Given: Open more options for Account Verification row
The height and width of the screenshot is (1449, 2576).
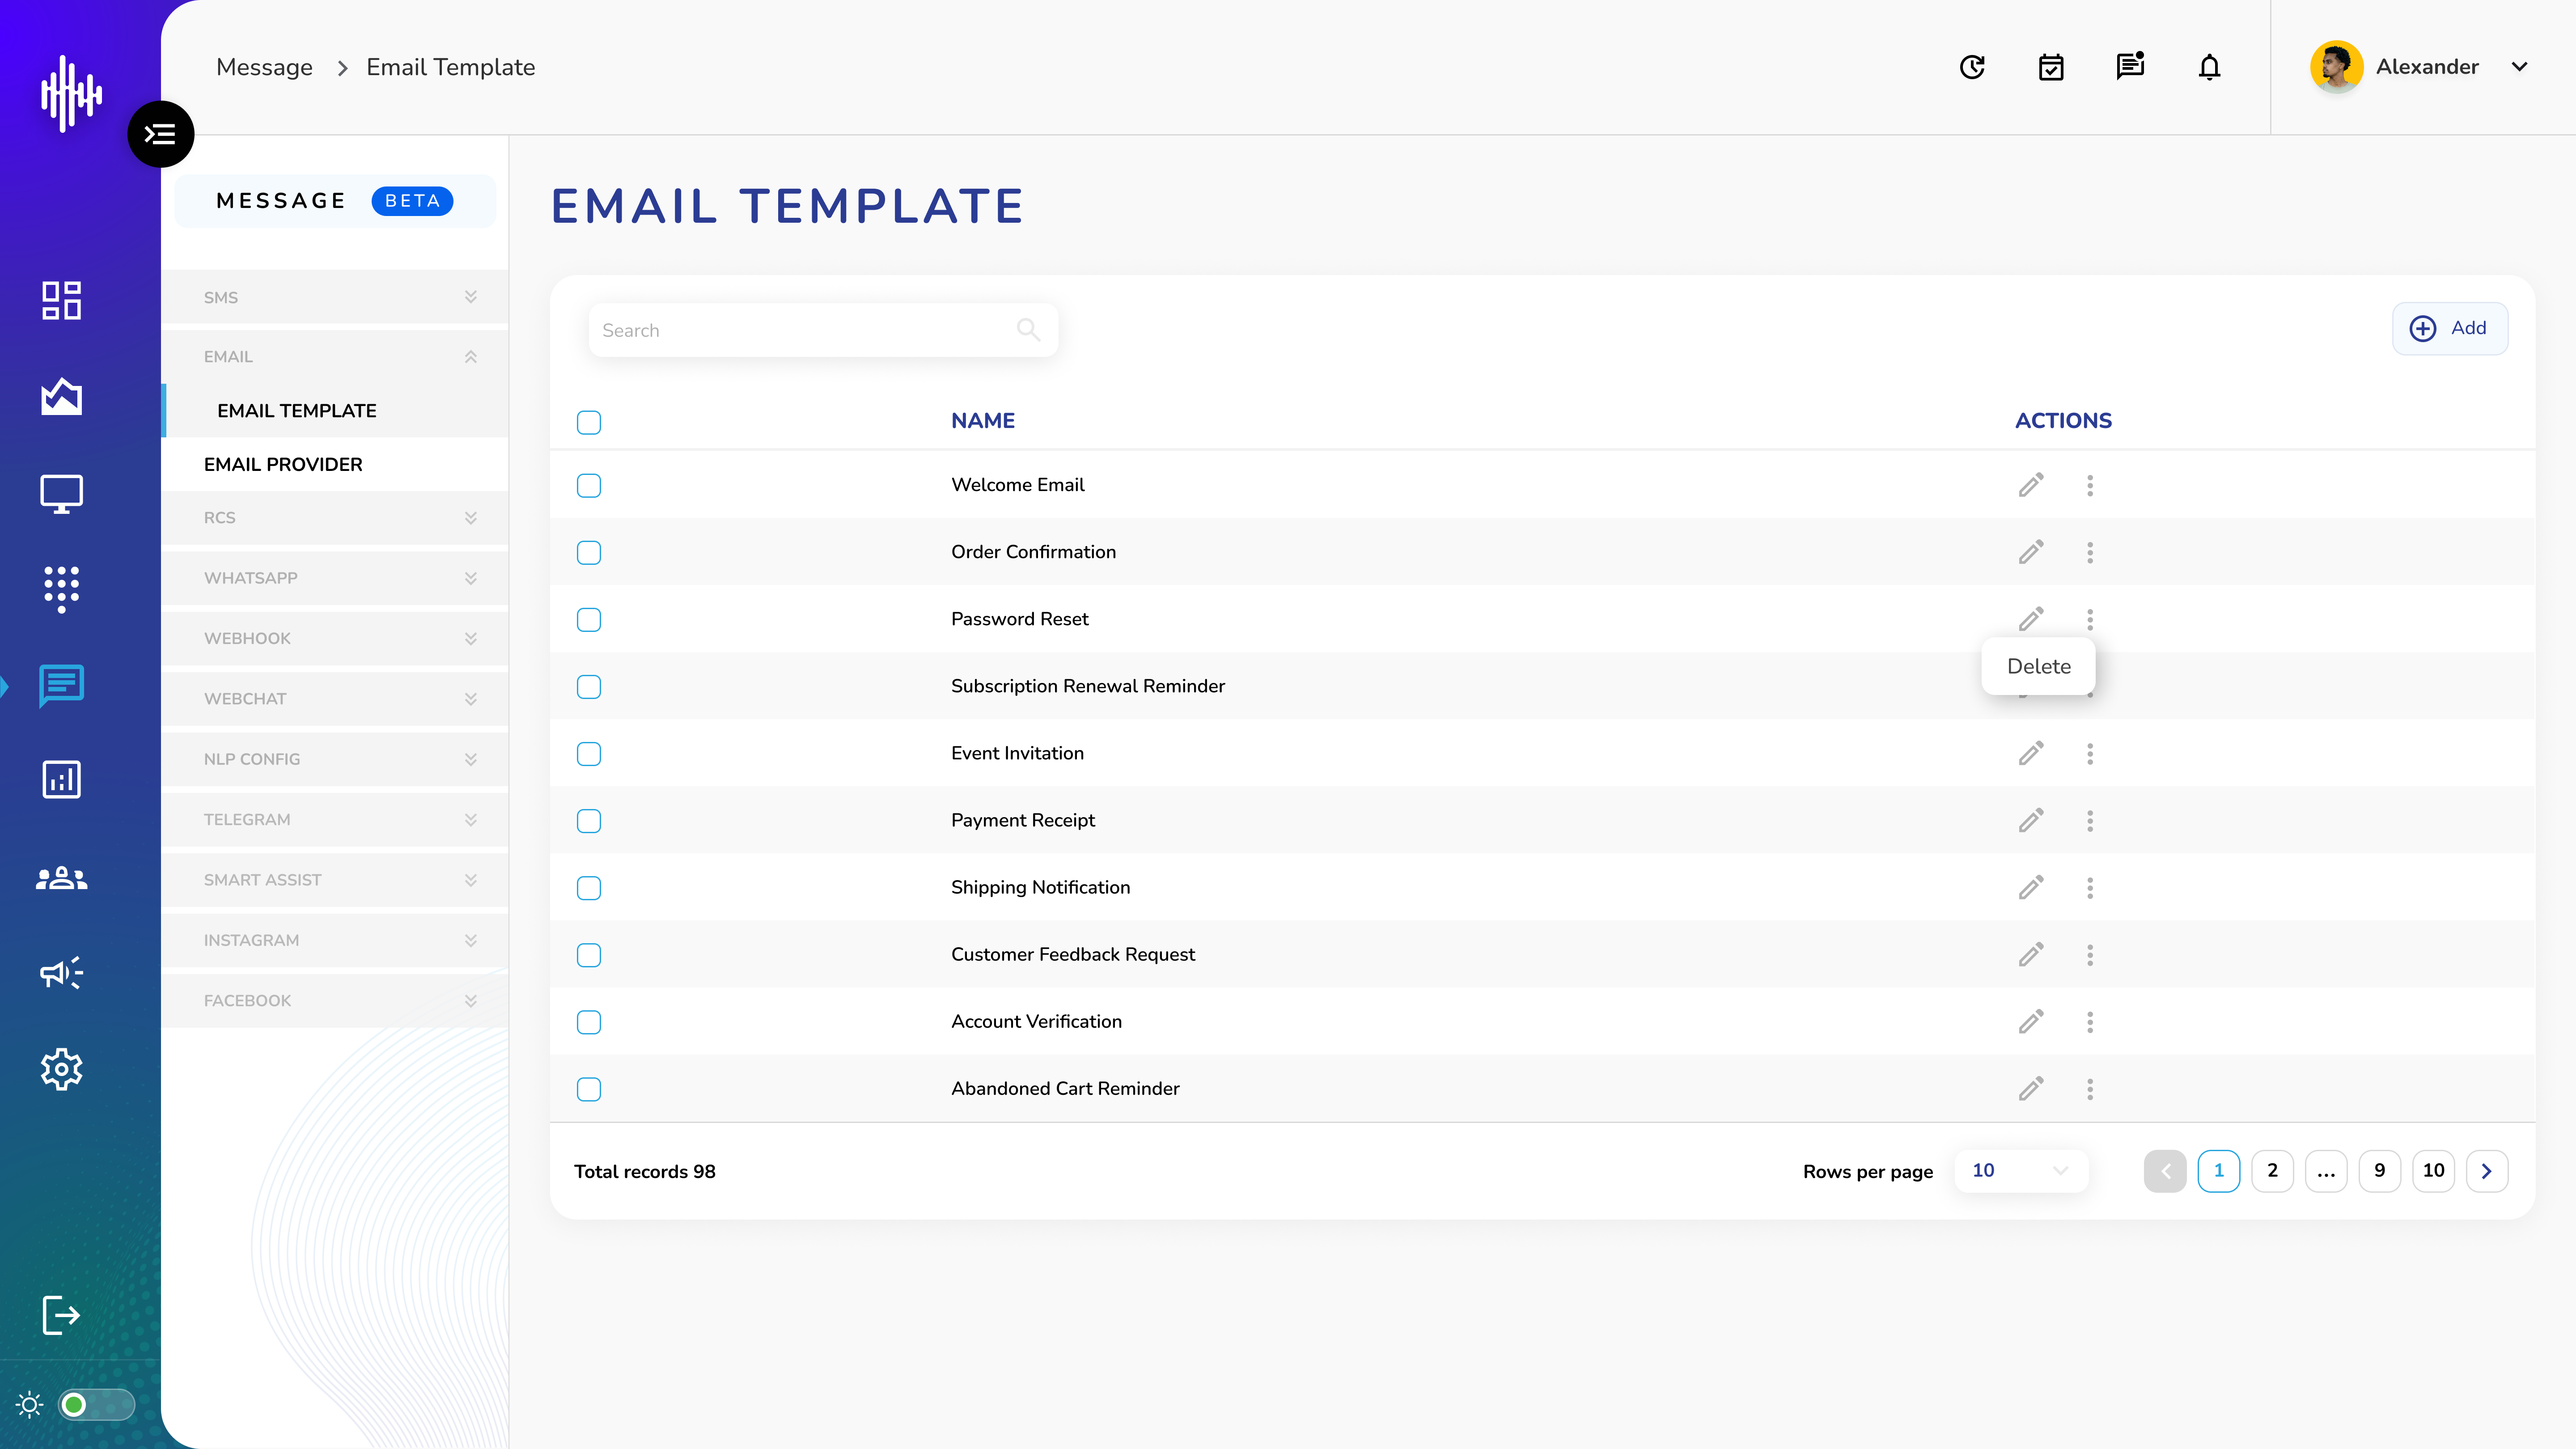Looking at the screenshot, I should 2090,1022.
